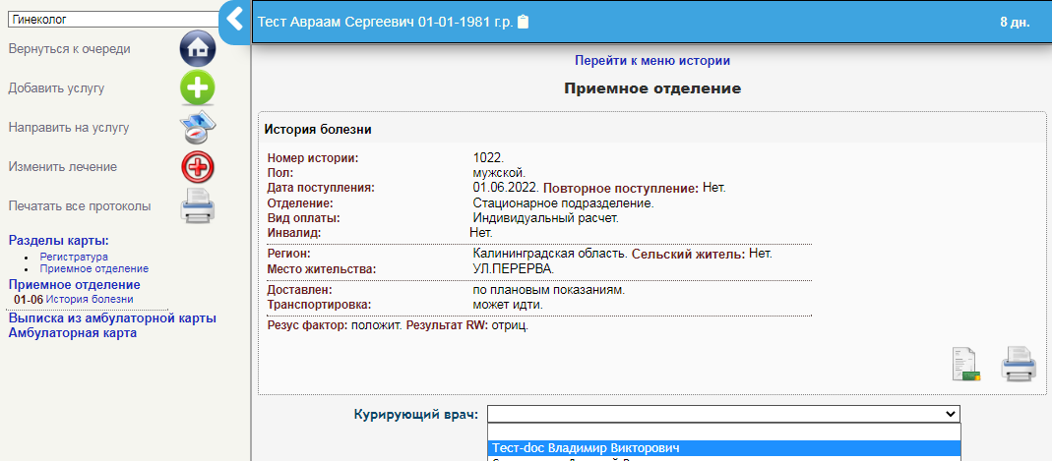Click the printer icon for Печатать все протоколы

(197, 206)
